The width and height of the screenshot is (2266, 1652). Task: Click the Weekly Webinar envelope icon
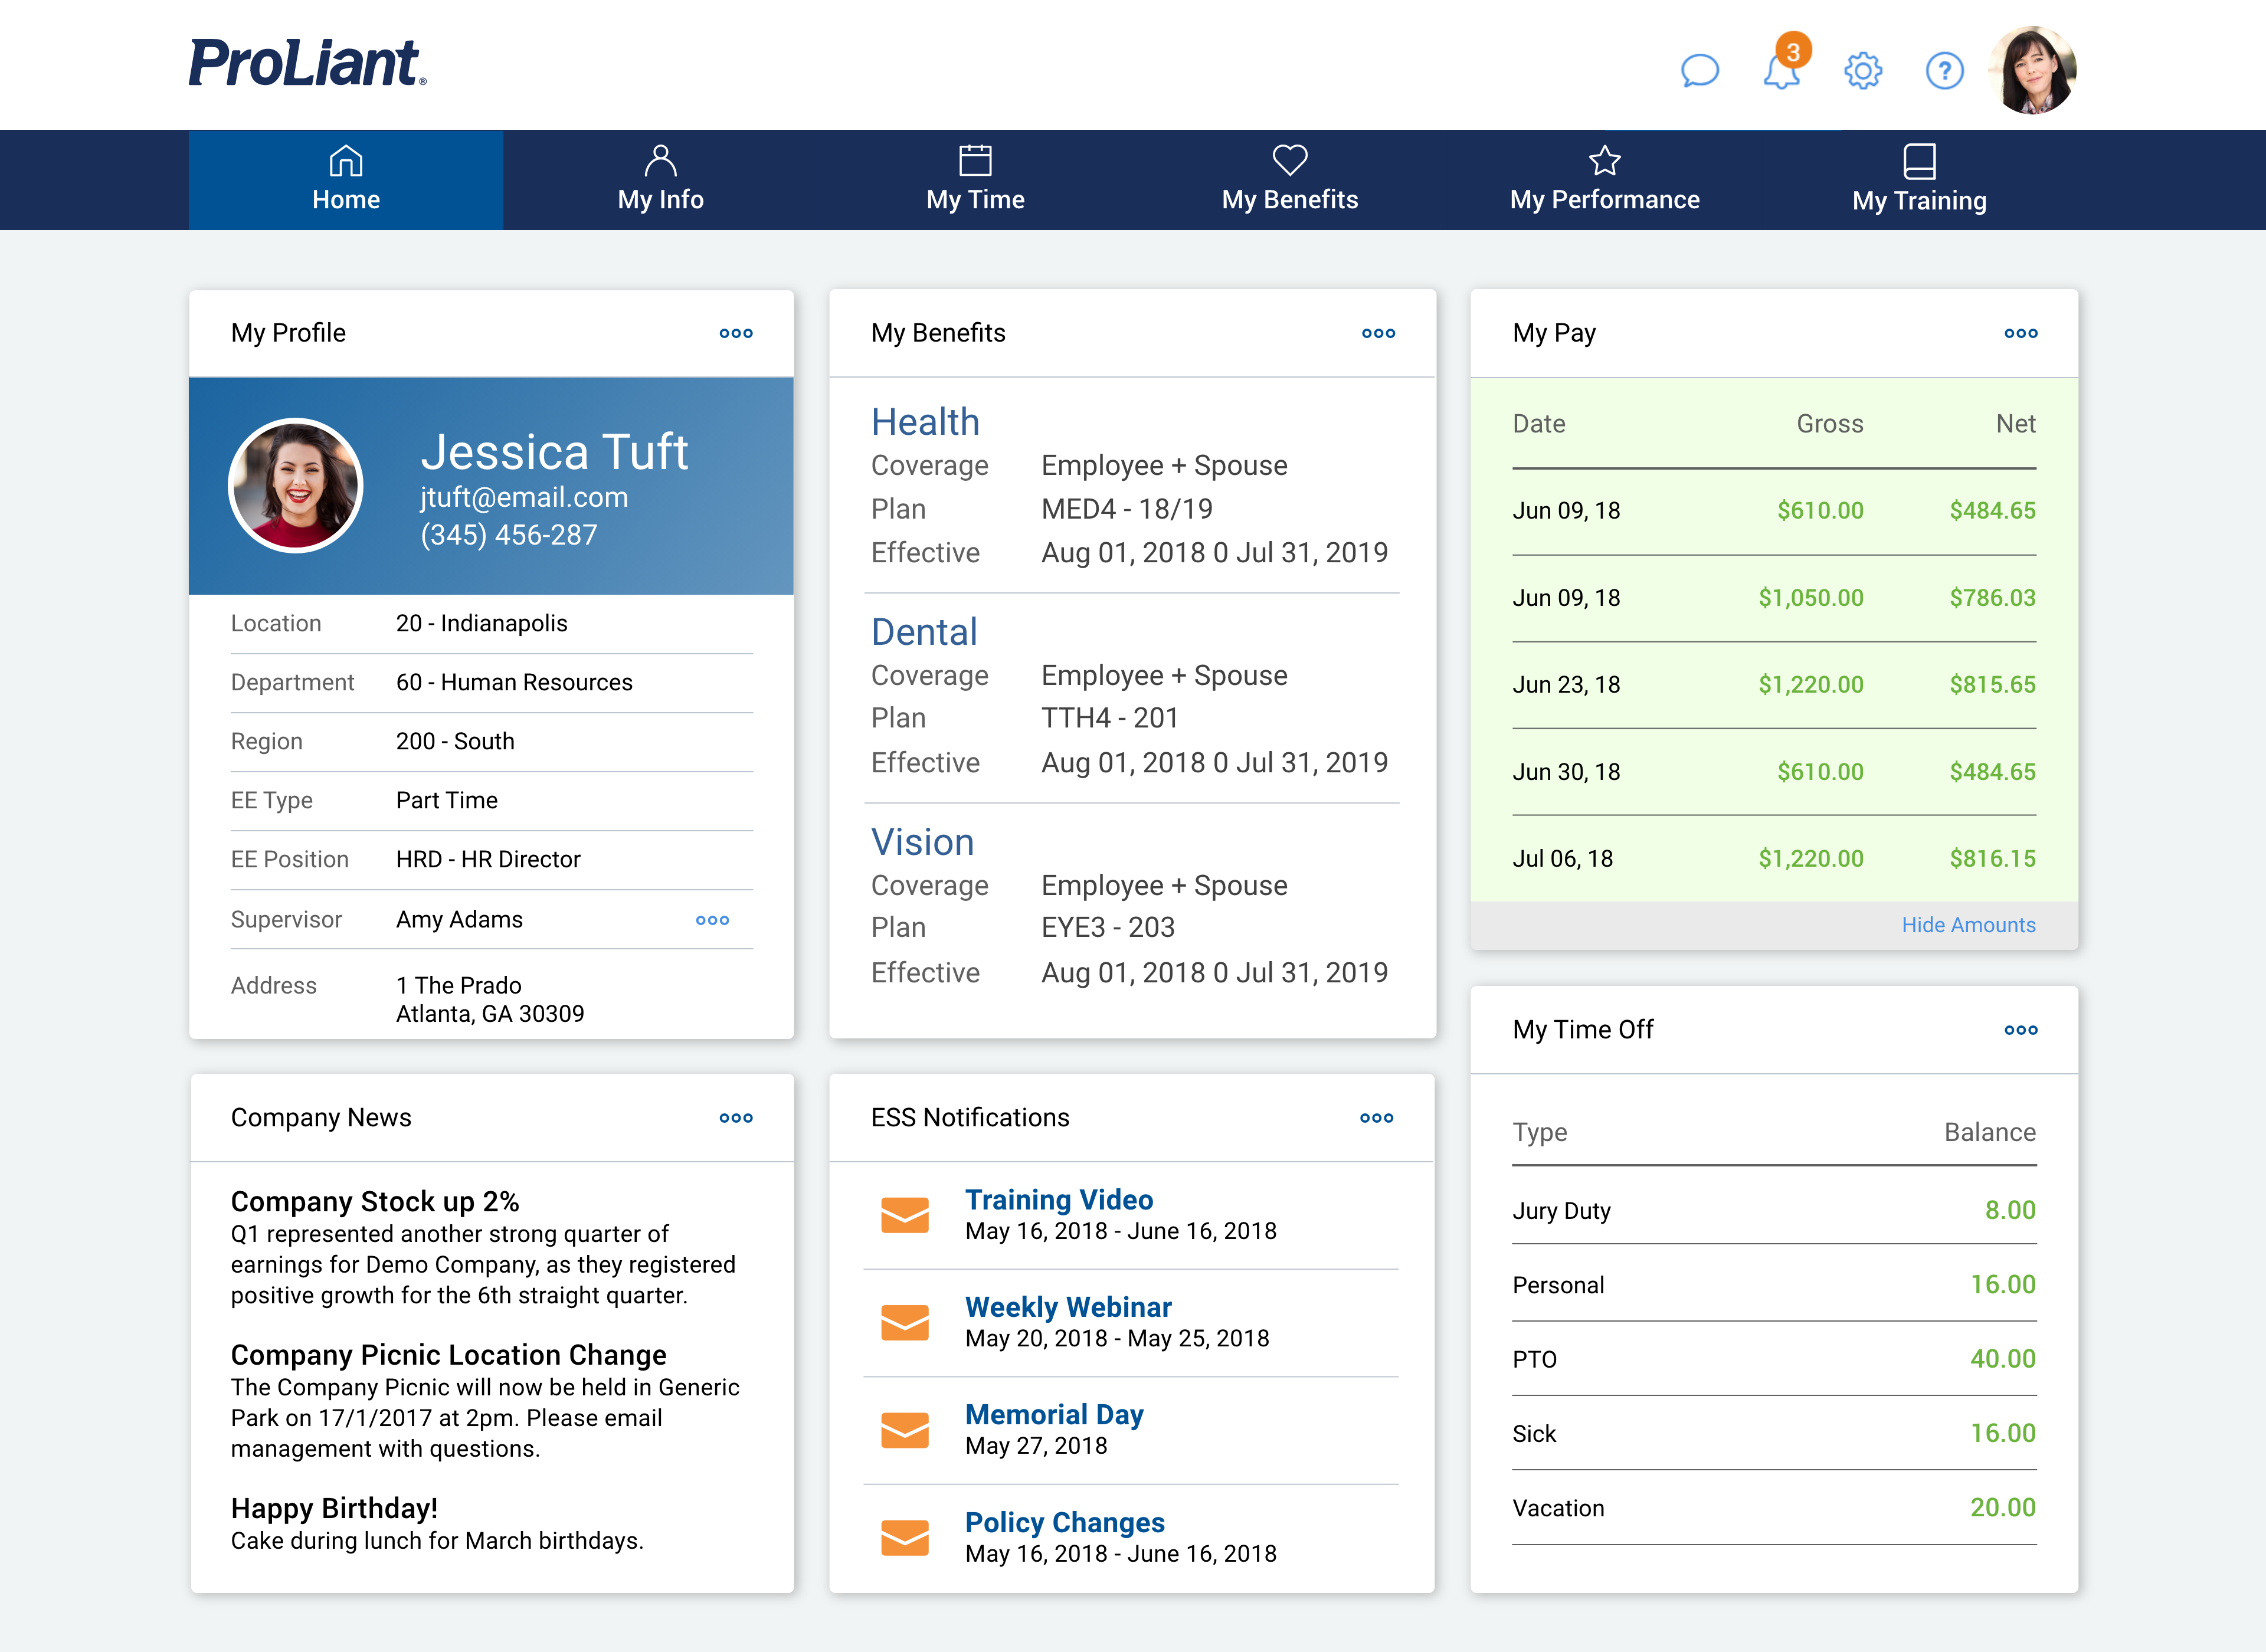904,1322
